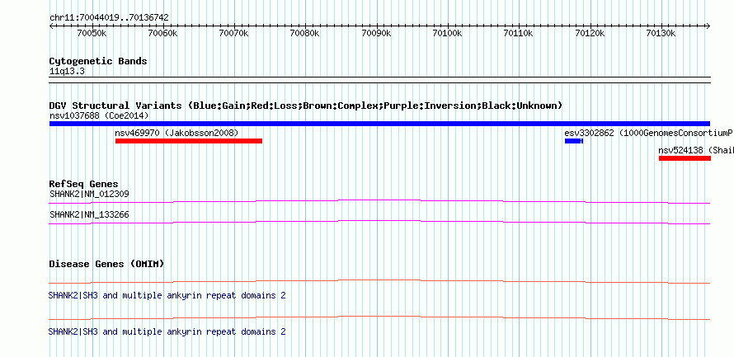
Task: Click the red nsv524138 loss bar
Action: pyautogui.click(x=685, y=158)
